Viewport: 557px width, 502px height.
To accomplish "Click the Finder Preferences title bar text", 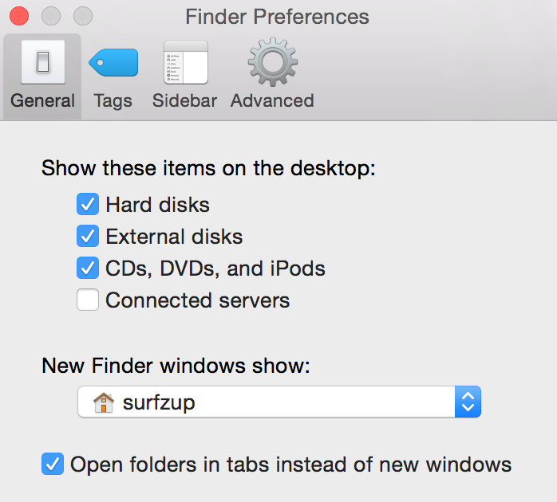I will (277, 16).
